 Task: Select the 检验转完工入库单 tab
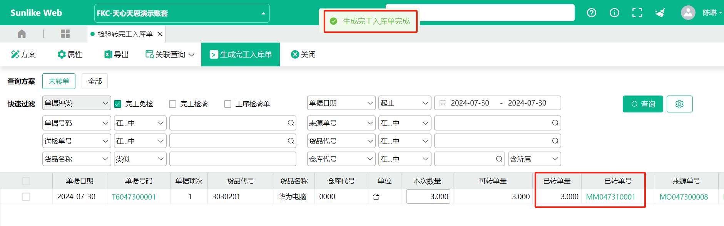point(125,34)
